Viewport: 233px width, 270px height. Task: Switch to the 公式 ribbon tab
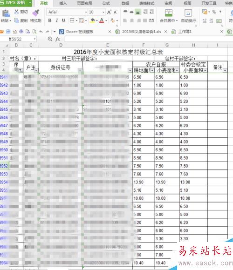106,3
